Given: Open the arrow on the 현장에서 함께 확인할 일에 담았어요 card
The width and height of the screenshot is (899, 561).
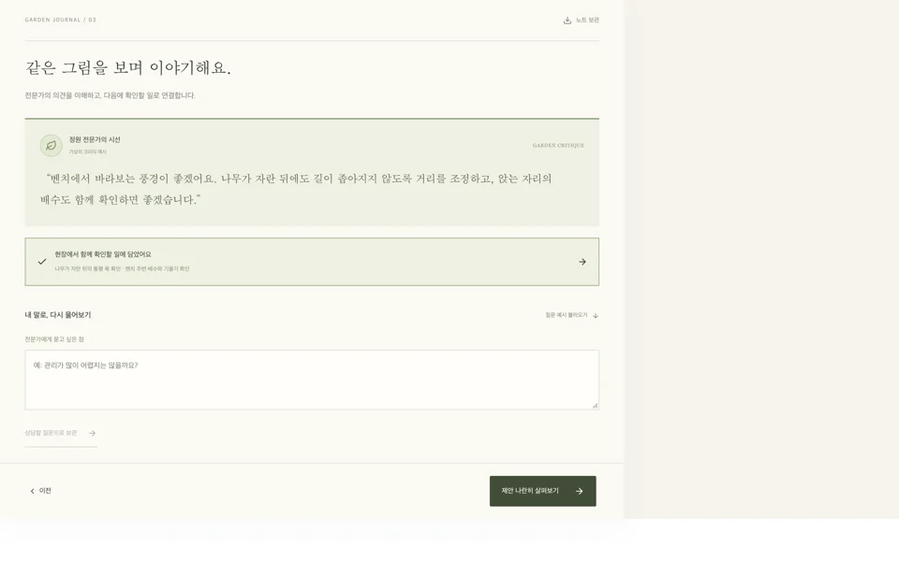Looking at the screenshot, I should click(x=582, y=262).
